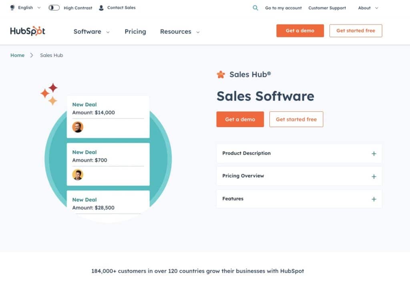The image size is (410, 283).
Task: Click the 'Amount: $28,500' text
Action: coord(93,208)
